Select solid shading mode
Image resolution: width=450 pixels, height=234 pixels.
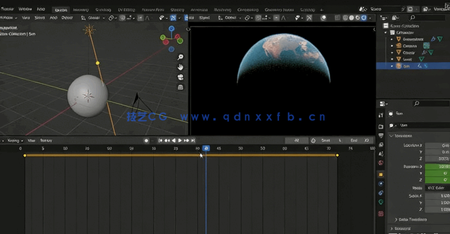pyautogui.click(x=351, y=18)
